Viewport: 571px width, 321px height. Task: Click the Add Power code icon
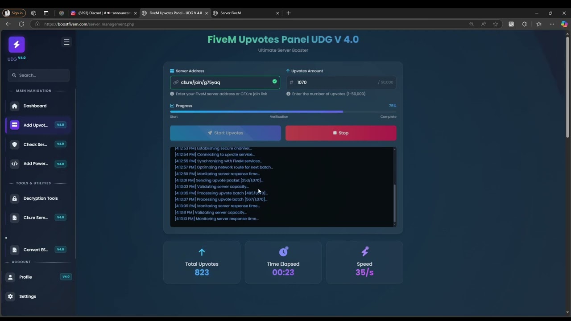point(14,164)
